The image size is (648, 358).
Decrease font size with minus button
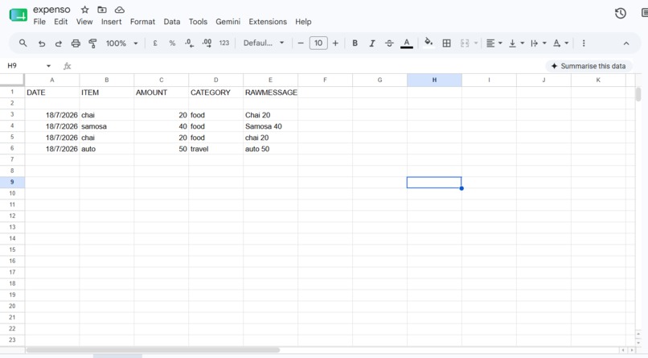click(x=301, y=43)
